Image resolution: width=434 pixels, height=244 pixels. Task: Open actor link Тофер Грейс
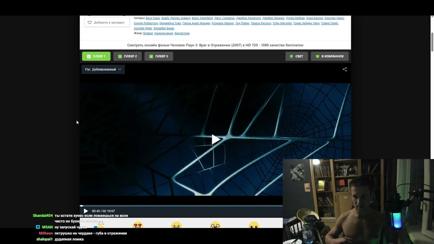pos(330,23)
